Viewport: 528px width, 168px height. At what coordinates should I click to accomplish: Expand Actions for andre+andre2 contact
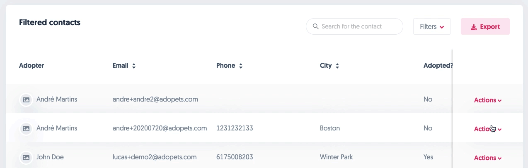click(x=488, y=100)
